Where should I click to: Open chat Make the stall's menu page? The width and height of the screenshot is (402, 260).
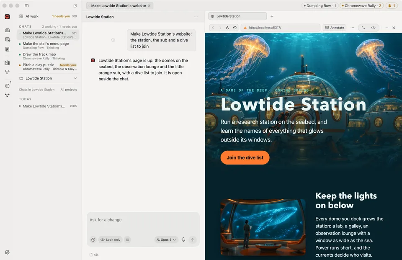point(48,45)
